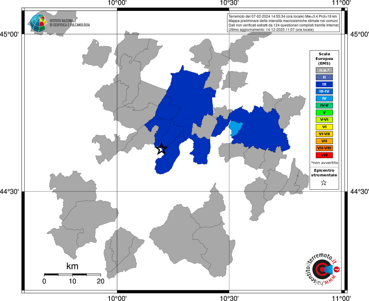Click the Istituto Nazionale di Geofisica text
369x301 pixels.
pyautogui.click(x=70, y=23)
